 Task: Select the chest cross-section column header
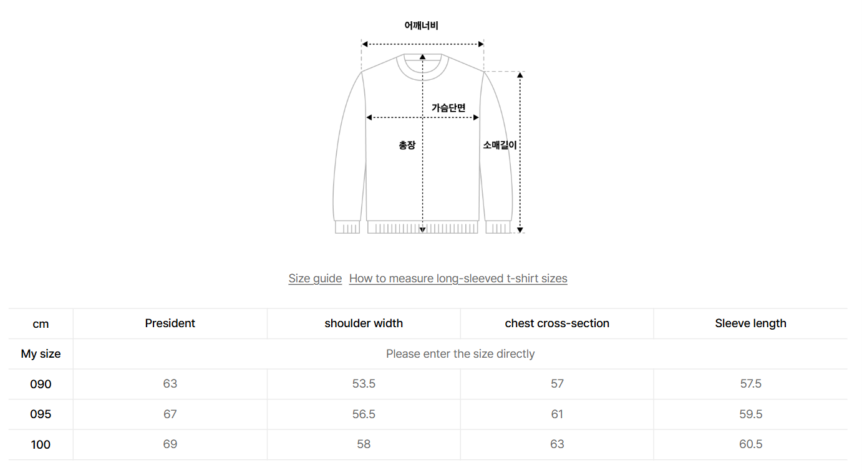(x=557, y=323)
